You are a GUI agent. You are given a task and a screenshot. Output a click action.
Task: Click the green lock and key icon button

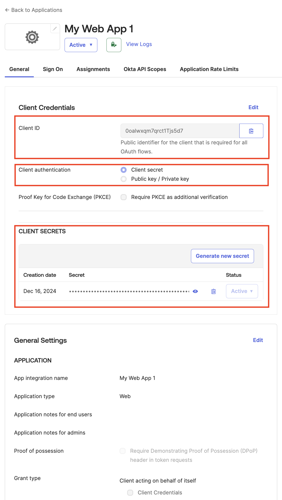114,45
